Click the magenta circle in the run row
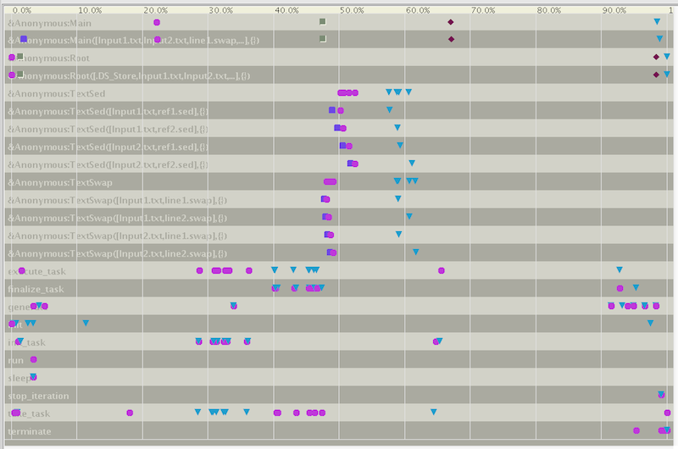678x449 pixels. pyautogui.click(x=33, y=360)
